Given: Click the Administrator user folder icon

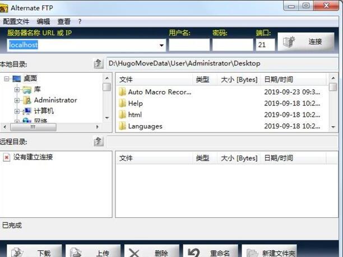Looking at the screenshot, I should tap(27, 100).
